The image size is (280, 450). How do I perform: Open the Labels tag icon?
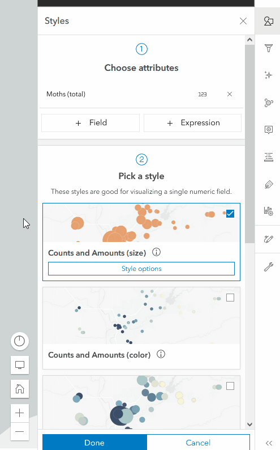tap(268, 184)
